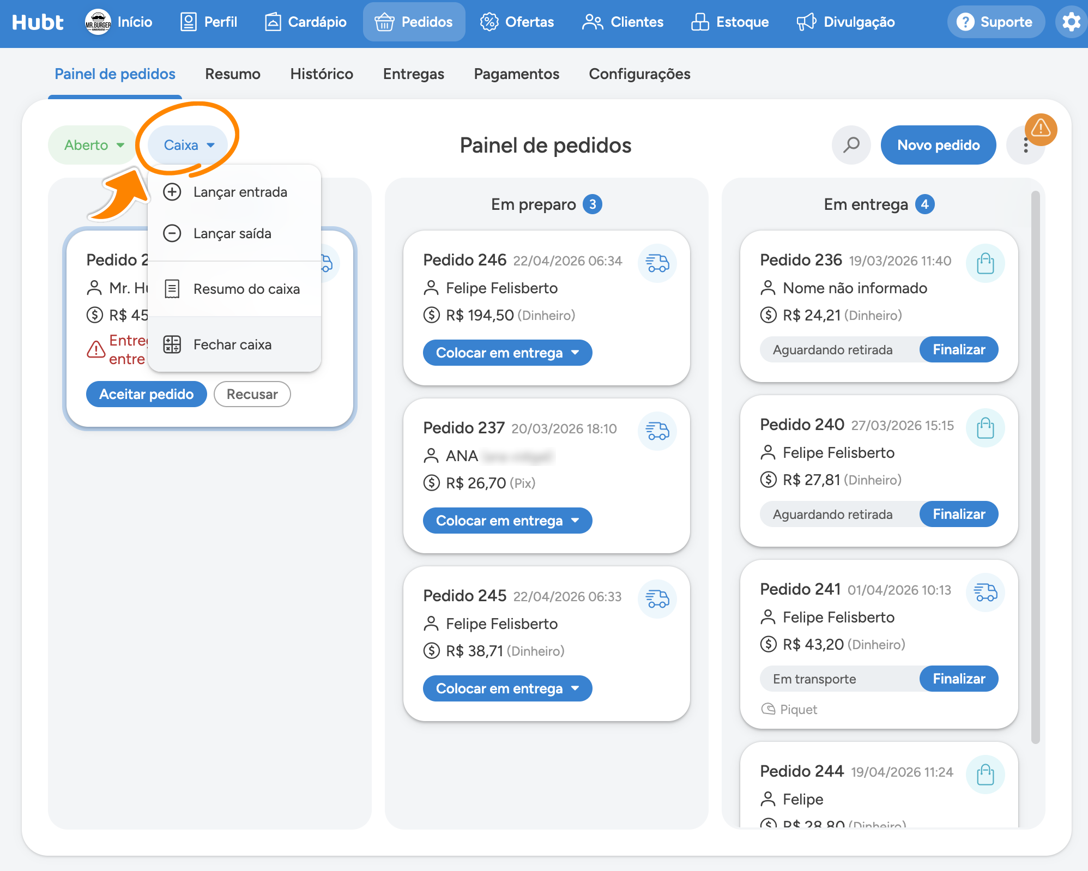
Task: Go to the Configurações tab
Action: tap(639, 74)
